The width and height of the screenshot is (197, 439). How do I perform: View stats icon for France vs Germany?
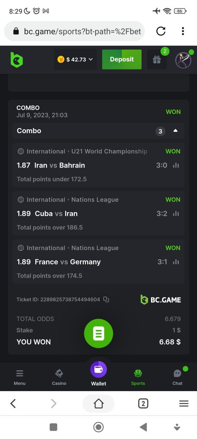click(x=176, y=262)
